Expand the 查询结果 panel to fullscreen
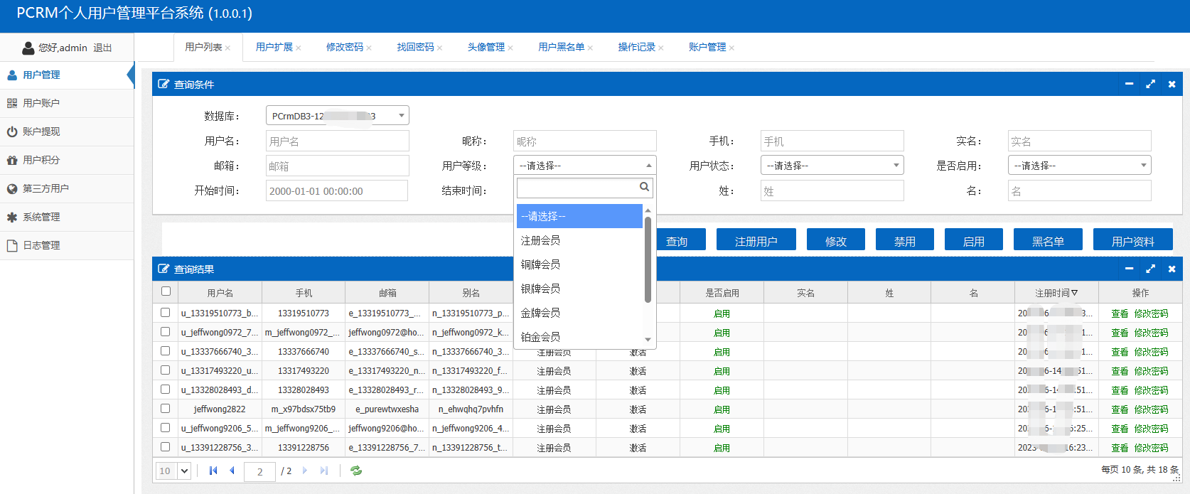The width and height of the screenshot is (1190, 494). pos(1150,269)
